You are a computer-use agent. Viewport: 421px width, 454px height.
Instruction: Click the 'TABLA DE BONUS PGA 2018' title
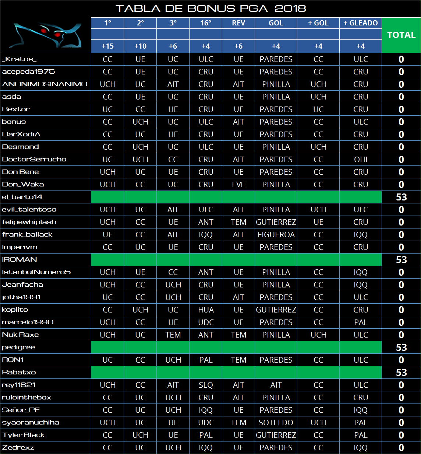[x=211, y=8]
